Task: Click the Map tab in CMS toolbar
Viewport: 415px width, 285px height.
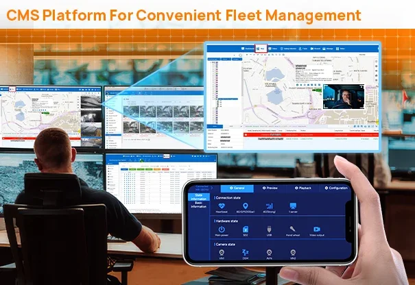Action: tap(261, 49)
